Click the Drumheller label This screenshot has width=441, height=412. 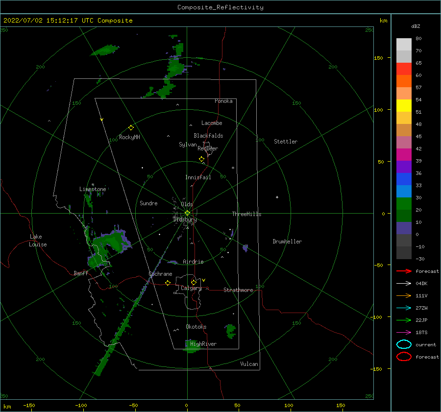pyautogui.click(x=287, y=242)
